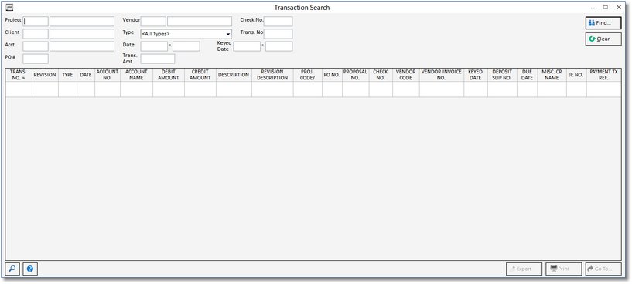Sort by the JE NO. column header
This screenshot has width=632, height=284.
(x=576, y=75)
